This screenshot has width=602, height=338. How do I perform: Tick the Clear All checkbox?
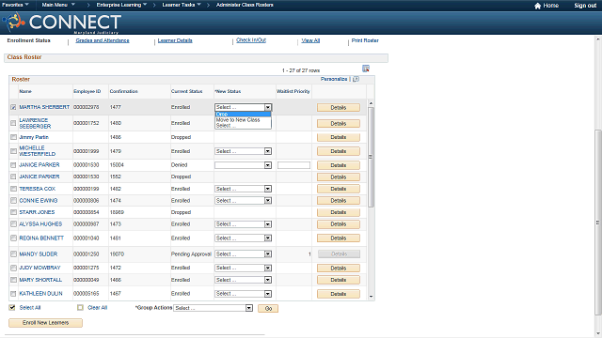pos(80,307)
